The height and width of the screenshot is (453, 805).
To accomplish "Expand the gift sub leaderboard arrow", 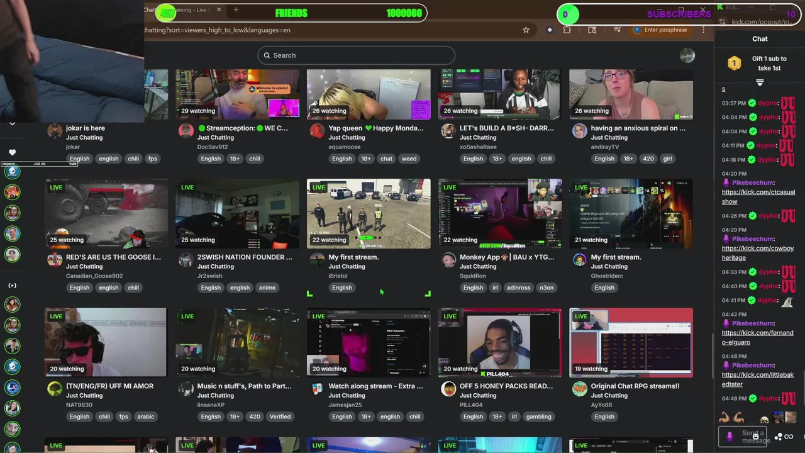I will point(760,82).
